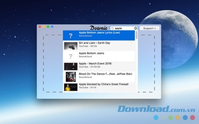This screenshot has width=199, height=124.
Task: Click the white question mark on highlighted row
Action: coord(70,36)
